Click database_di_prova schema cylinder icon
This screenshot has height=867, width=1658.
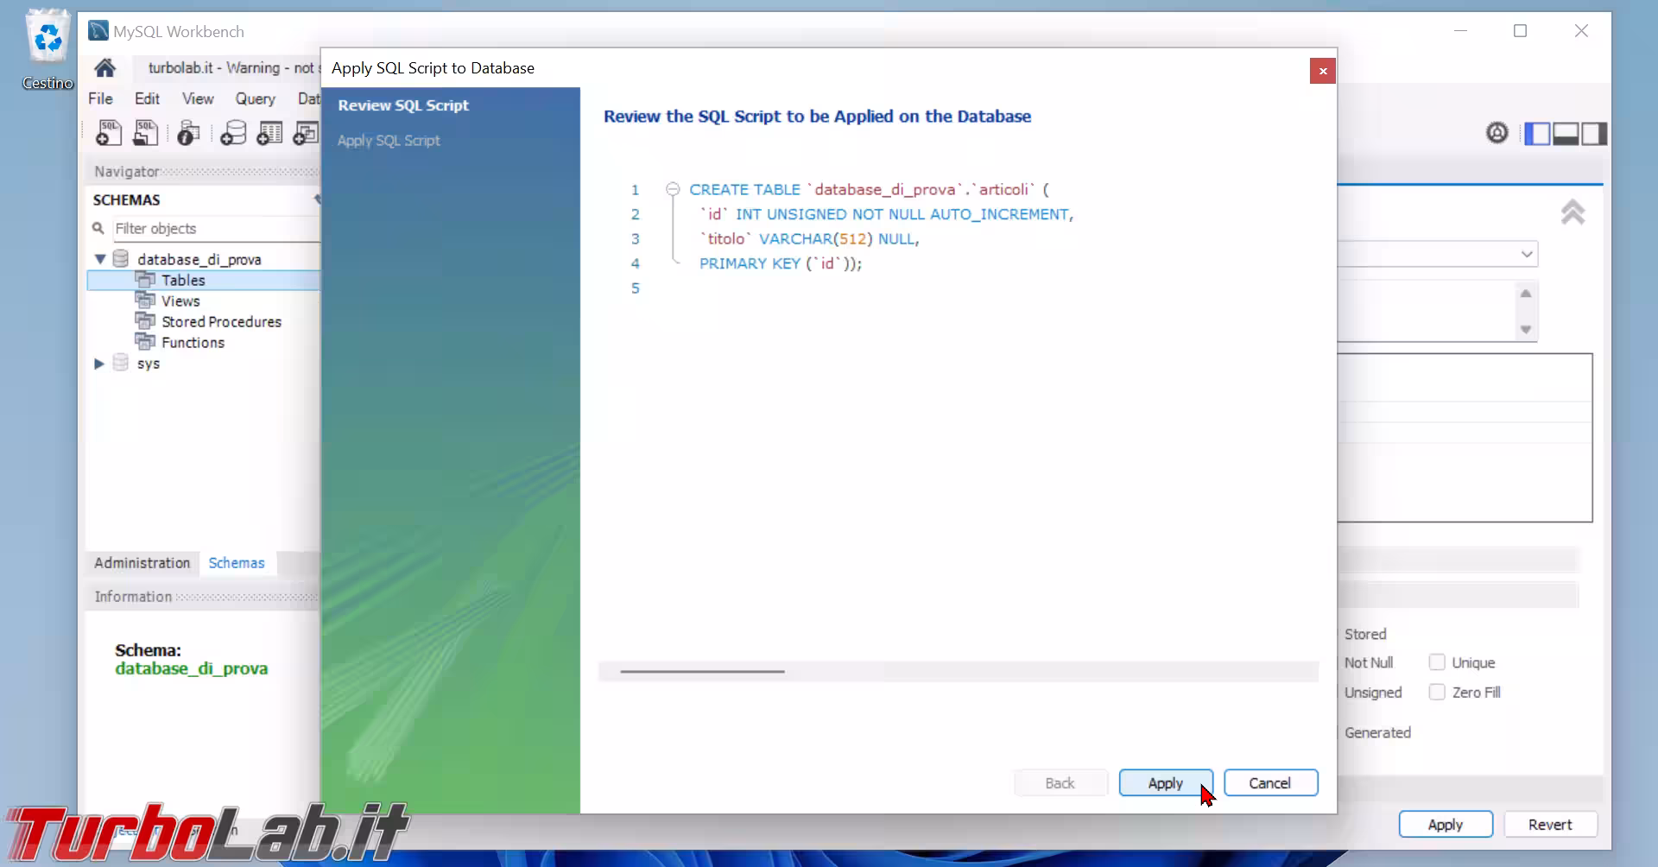[121, 259]
